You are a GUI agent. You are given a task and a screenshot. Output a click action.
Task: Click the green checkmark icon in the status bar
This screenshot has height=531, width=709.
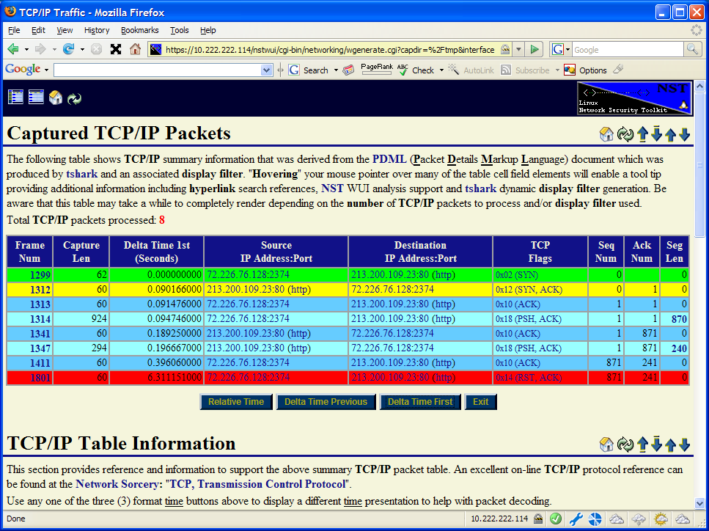pos(555,519)
